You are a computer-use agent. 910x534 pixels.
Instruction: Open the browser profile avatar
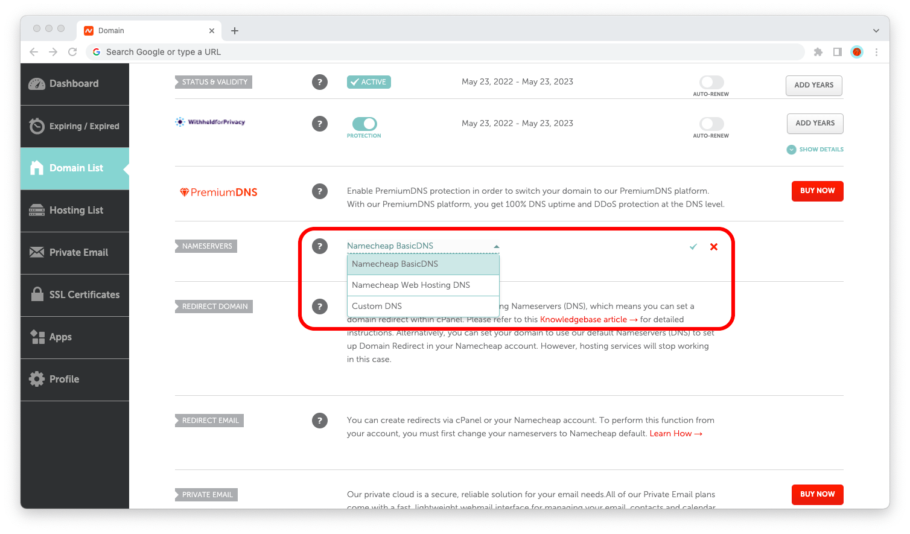pyautogui.click(x=857, y=52)
